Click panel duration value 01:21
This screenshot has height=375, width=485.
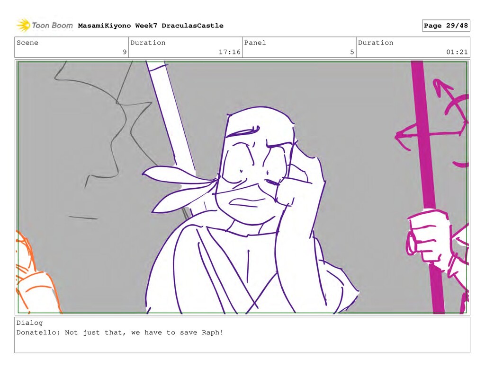tap(457, 52)
